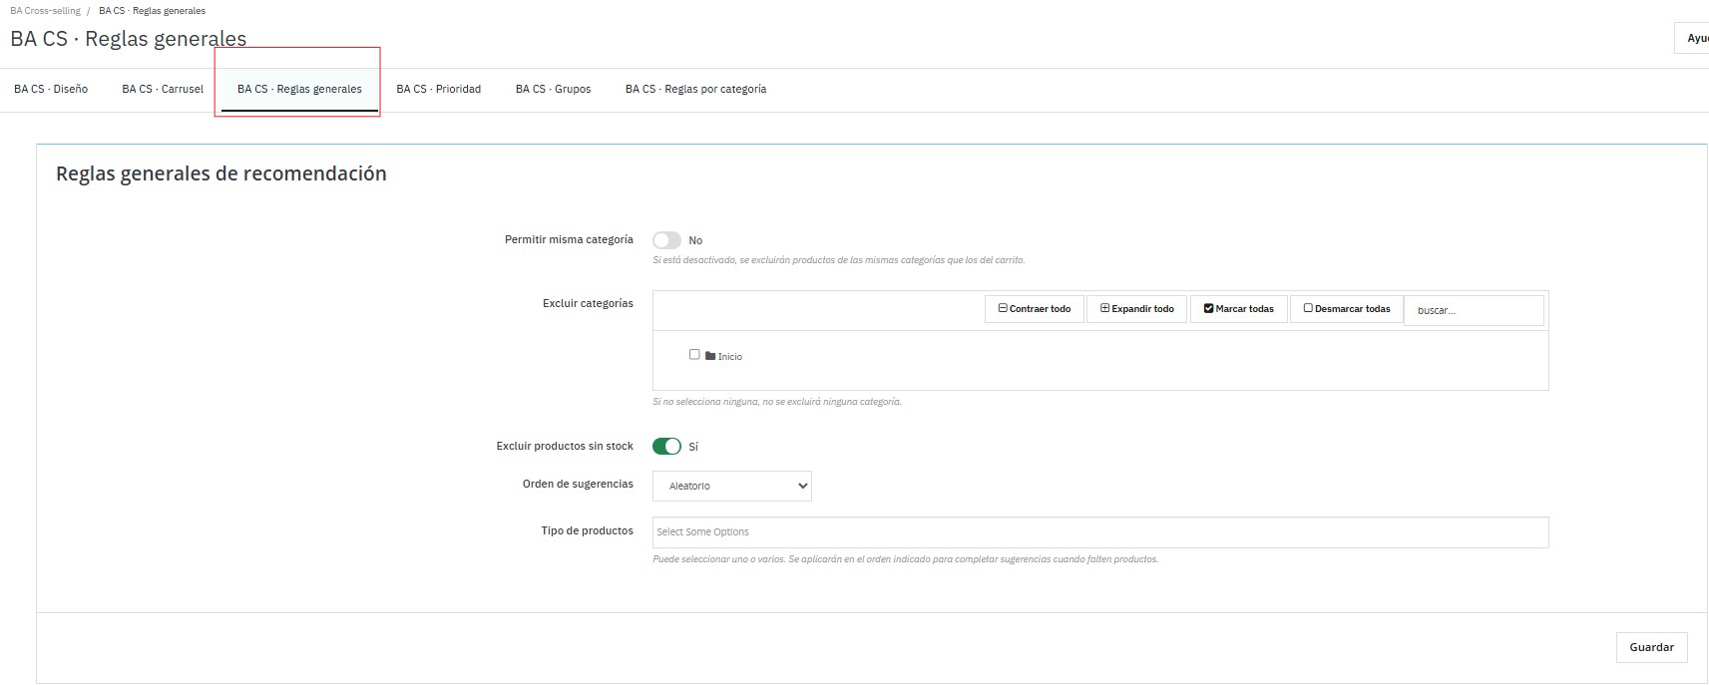The image size is (1709, 685).
Task: Open the Tipo de productos multi-select
Action: pyautogui.click(x=1099, y=532)
